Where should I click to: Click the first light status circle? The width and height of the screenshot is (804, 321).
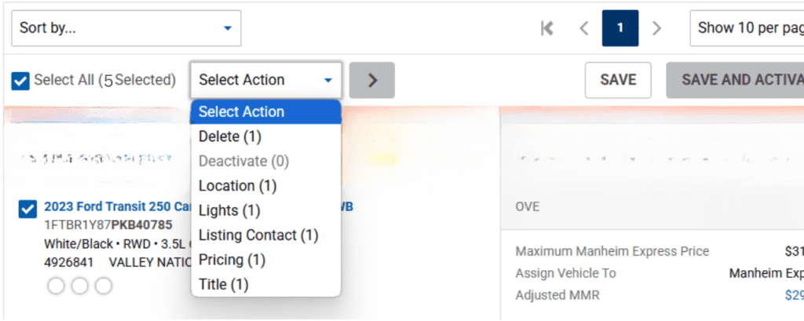point(56,286)
